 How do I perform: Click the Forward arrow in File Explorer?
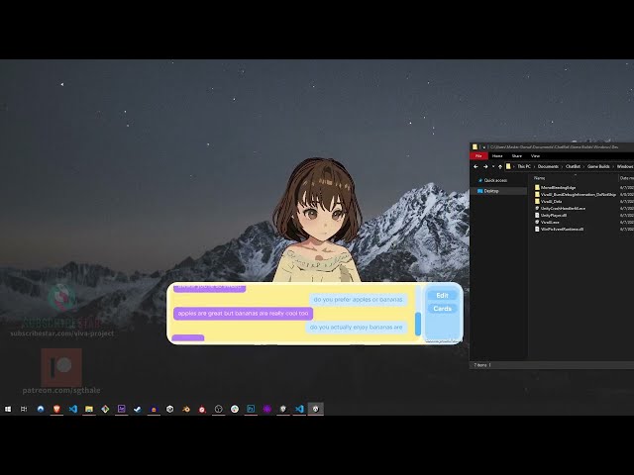[x=485, y=166]
